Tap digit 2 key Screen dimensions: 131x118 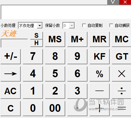coord(55,91)
